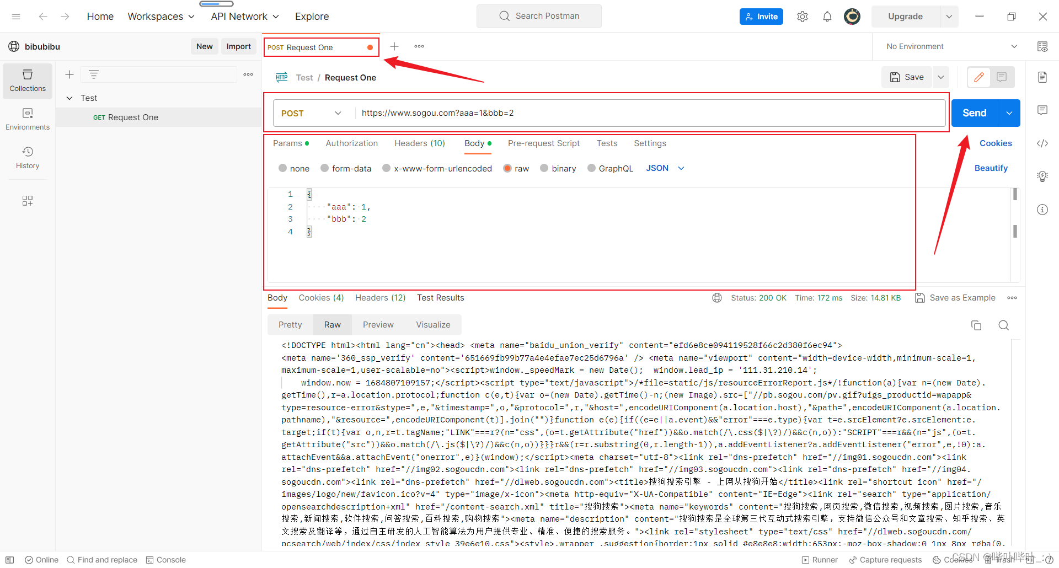
Task: Open the request Cookies link
Action: click(996, 143)
